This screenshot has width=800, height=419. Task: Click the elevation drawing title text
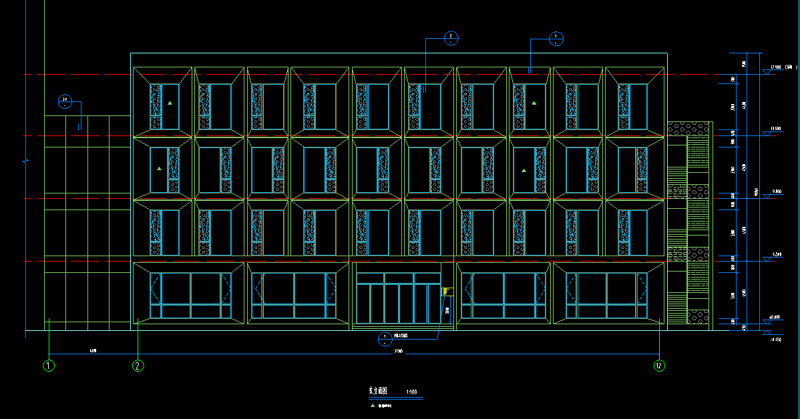(x=379, y=391)
